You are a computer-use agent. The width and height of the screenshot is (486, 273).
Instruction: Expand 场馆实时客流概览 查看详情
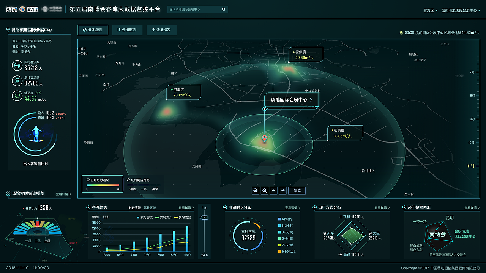pyautogui.click(x=63, y=194)
